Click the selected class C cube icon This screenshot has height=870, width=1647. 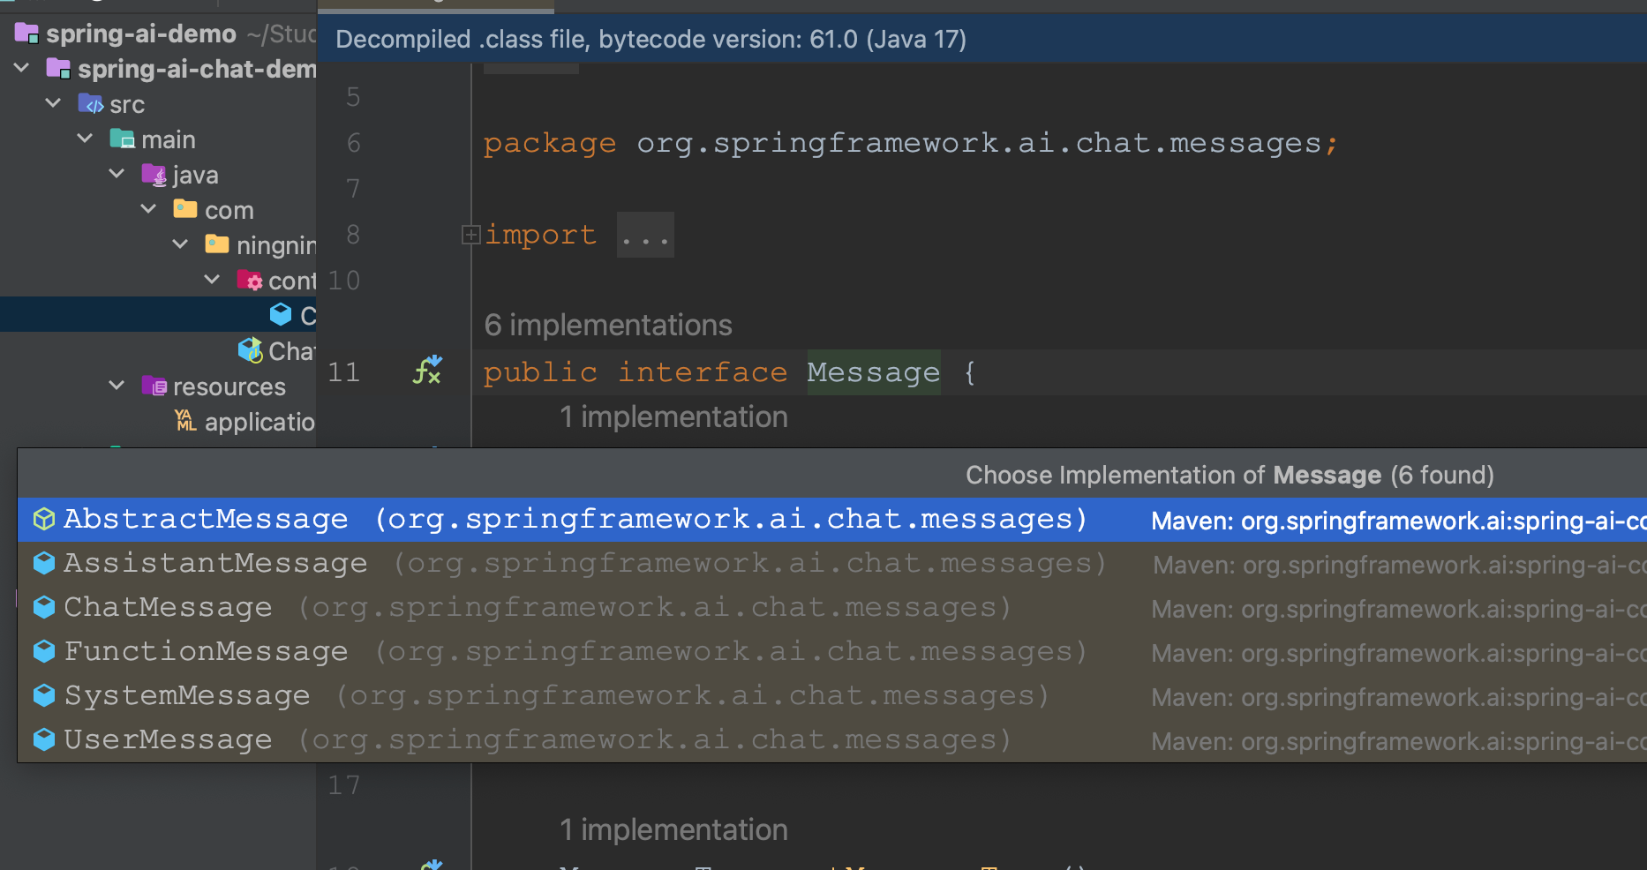281,314
